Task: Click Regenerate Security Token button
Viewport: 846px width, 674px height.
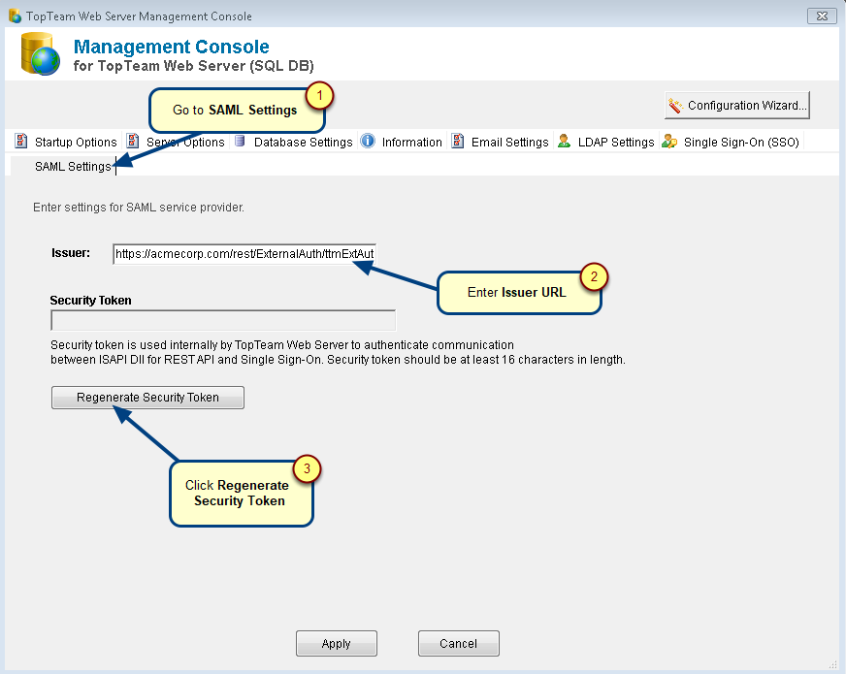Action: pyautogui.click(x=147, y=398)
